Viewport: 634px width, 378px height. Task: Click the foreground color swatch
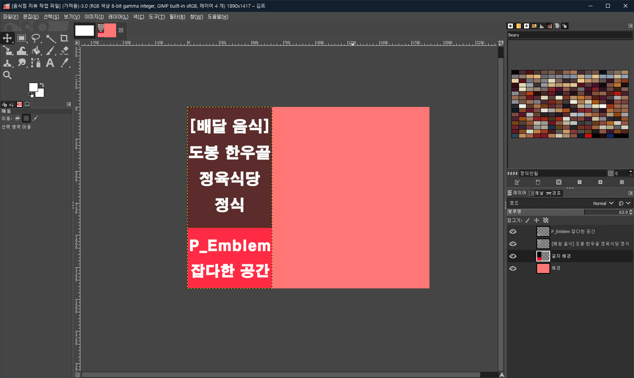tap(33, 87)
